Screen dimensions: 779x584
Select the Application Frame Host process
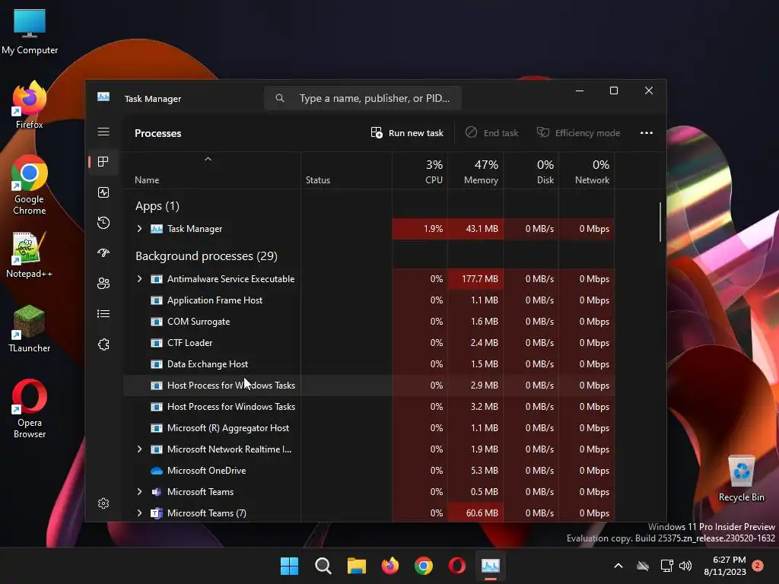369,300
